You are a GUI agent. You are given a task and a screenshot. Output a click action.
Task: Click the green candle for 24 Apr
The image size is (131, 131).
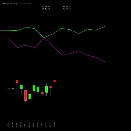click(38, 89)
